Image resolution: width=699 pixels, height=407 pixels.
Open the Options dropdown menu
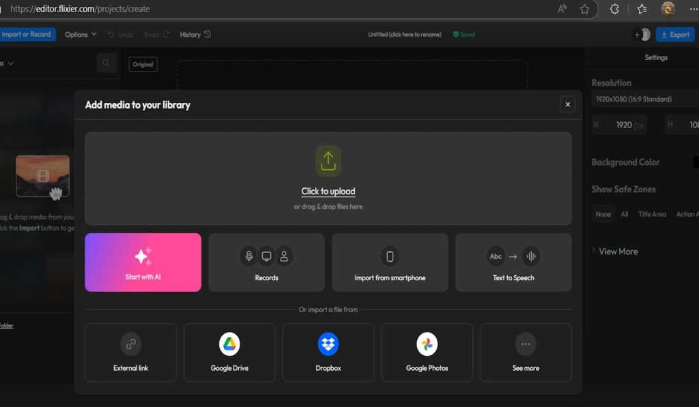tap(81, 35)
